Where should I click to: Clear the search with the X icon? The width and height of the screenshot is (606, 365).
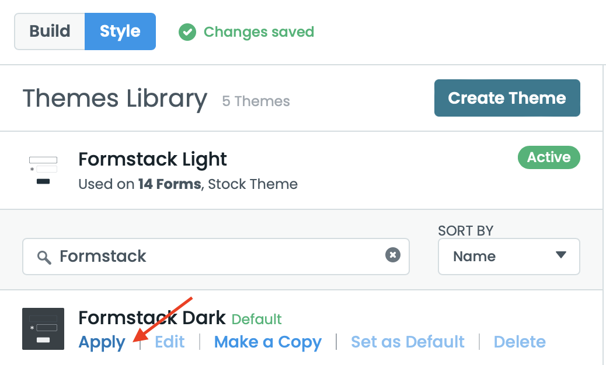(x=393, y=255)
